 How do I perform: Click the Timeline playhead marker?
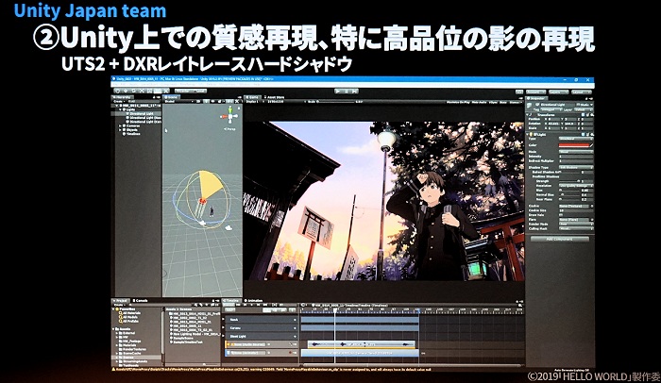click(335, 310)
